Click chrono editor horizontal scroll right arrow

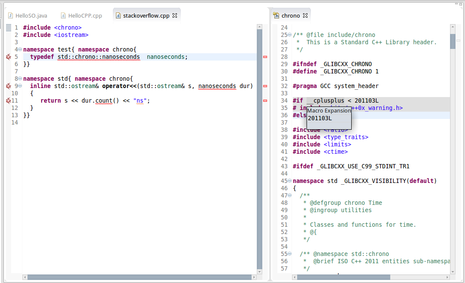(447, 277)
